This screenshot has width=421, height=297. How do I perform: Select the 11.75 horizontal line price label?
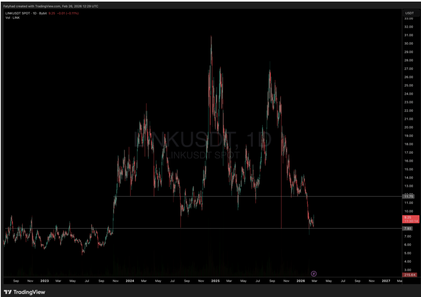click(409, 197)
